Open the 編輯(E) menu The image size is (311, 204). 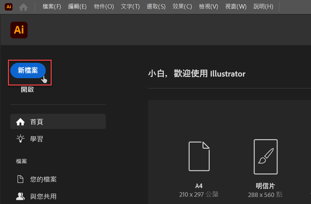pyautogui.click(x=77, y=7)
